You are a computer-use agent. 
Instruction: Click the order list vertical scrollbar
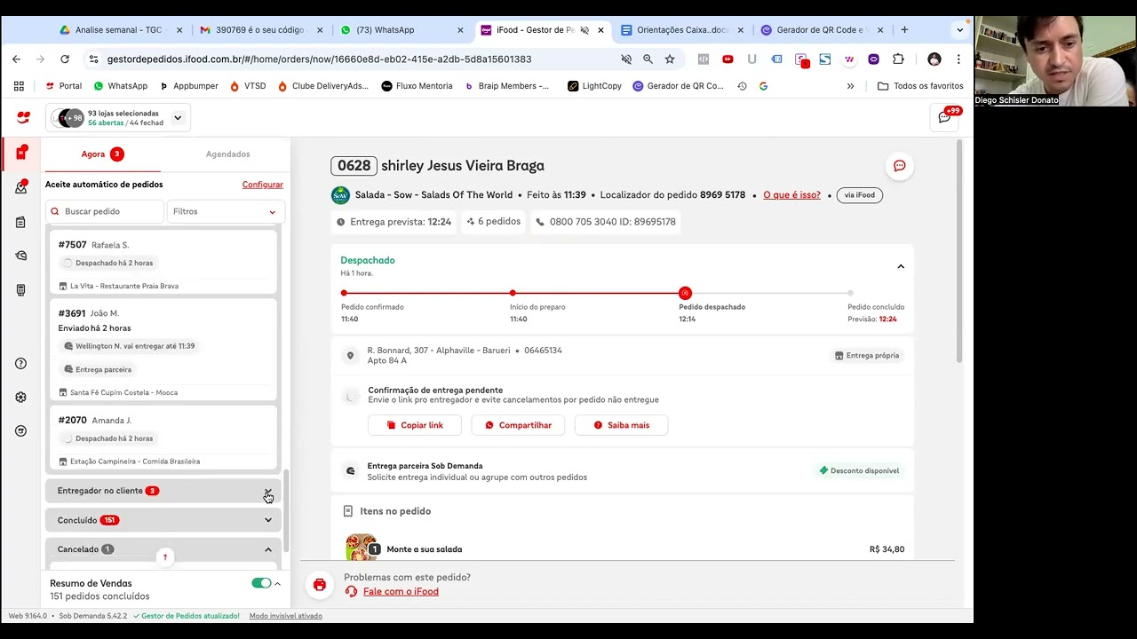coord(286,510)
